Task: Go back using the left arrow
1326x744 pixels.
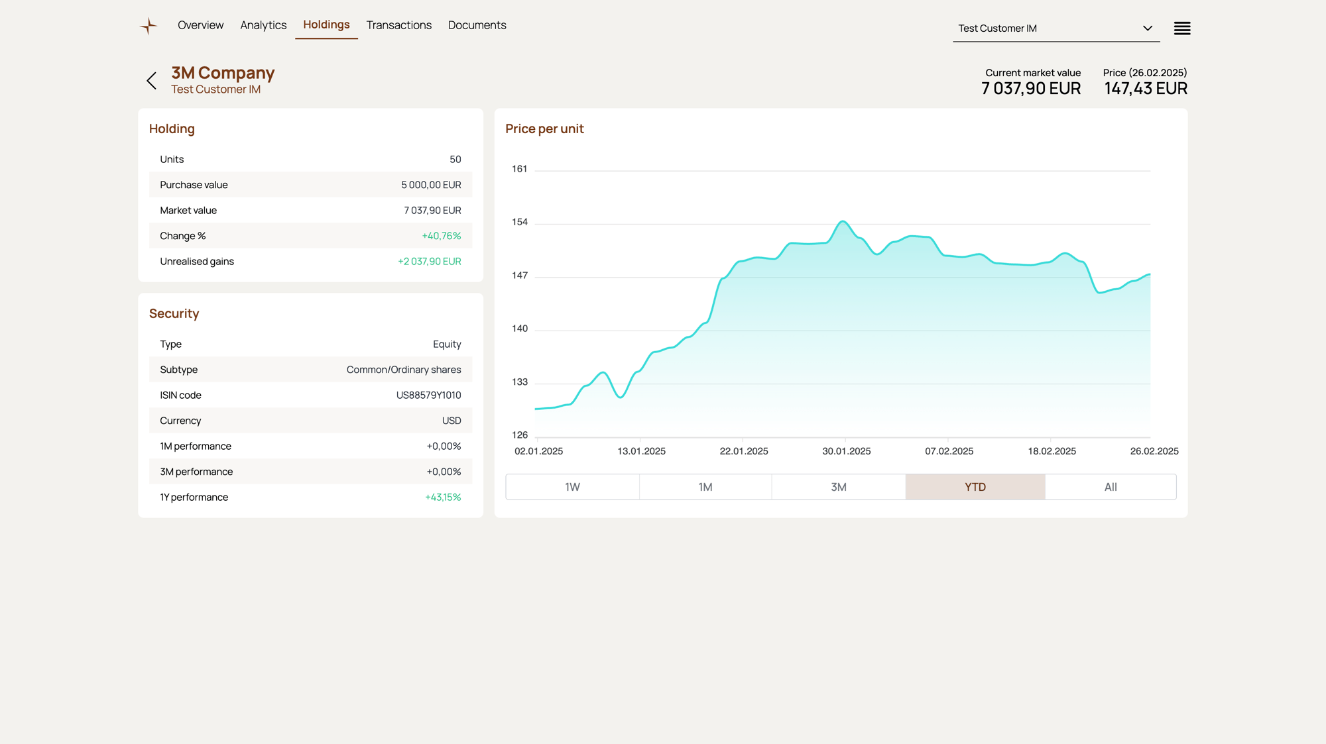Action: 152,81
